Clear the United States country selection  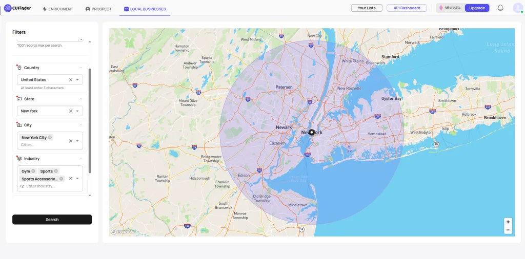point(71,80)
